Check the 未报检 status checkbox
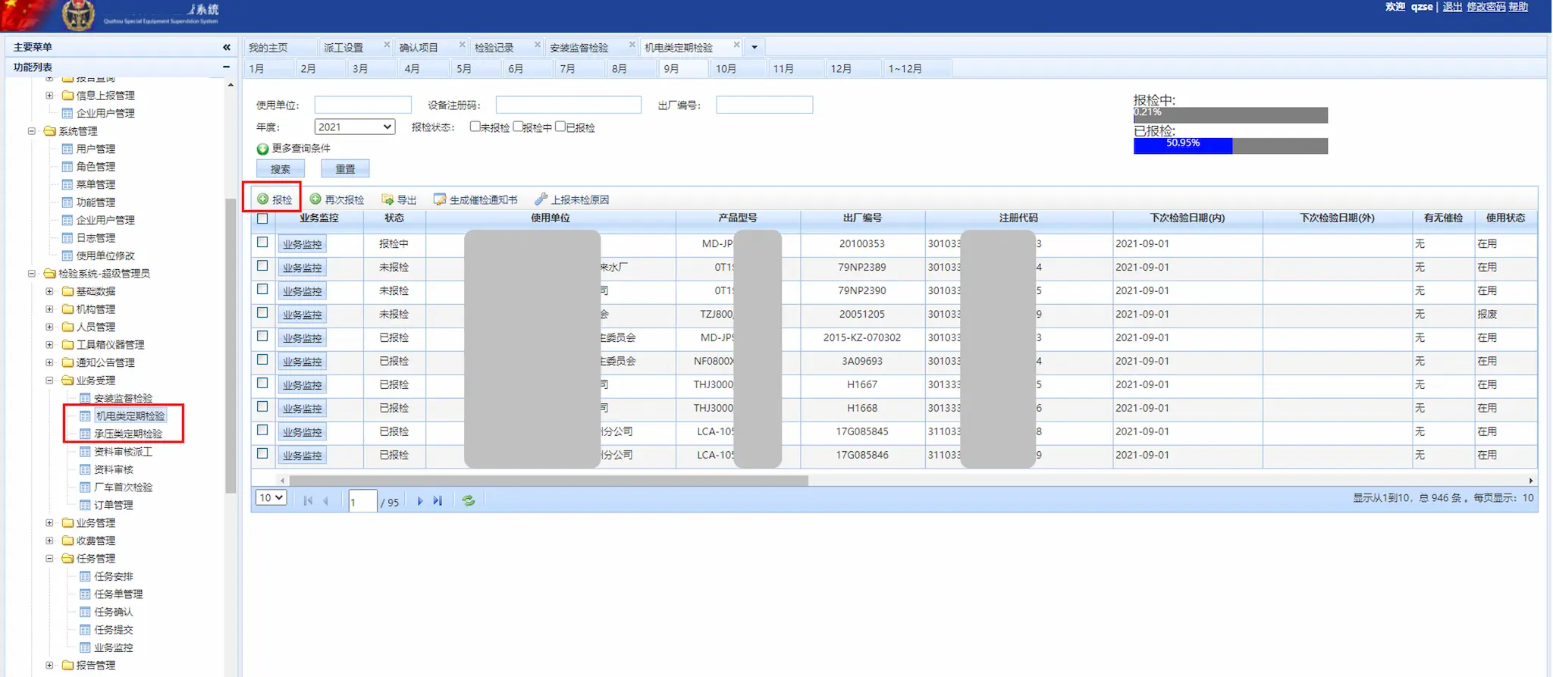Image resolution: width=1553 pixels, height=677 pixels. (475, 127)
